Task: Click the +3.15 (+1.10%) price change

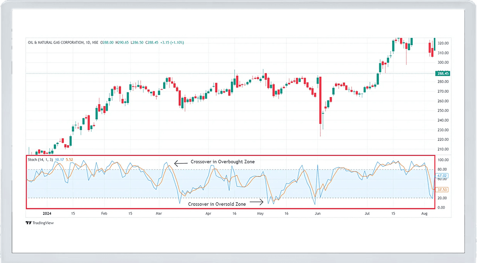Action: 173,43
